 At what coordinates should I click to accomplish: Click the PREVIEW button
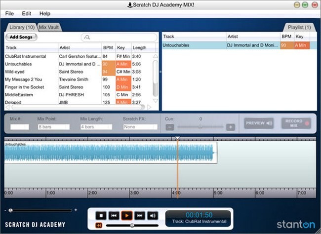click(x=259, y=123)
